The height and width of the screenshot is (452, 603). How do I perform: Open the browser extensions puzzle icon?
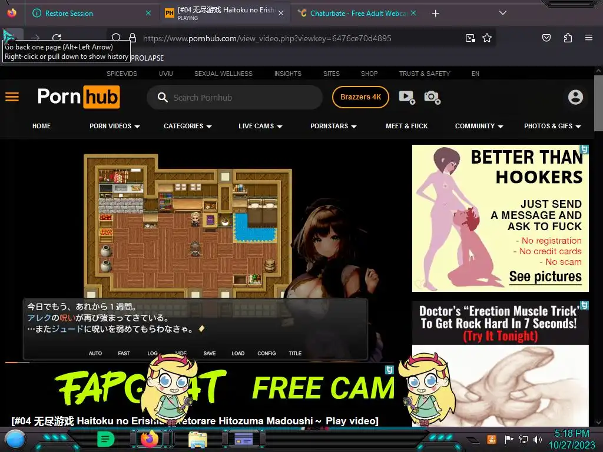[568, 38]
